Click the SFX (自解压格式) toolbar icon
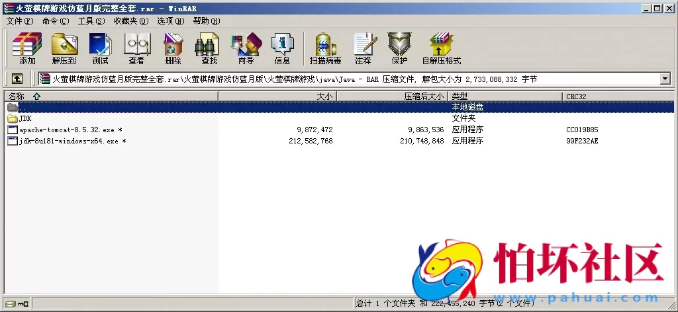 (x=441, y=48)
